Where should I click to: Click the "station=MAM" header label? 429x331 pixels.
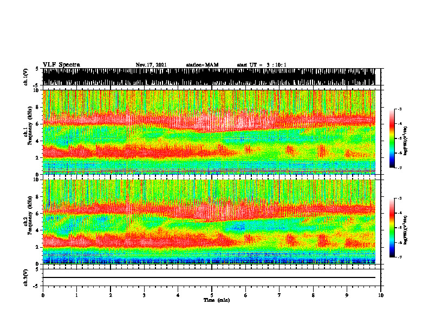202,65
